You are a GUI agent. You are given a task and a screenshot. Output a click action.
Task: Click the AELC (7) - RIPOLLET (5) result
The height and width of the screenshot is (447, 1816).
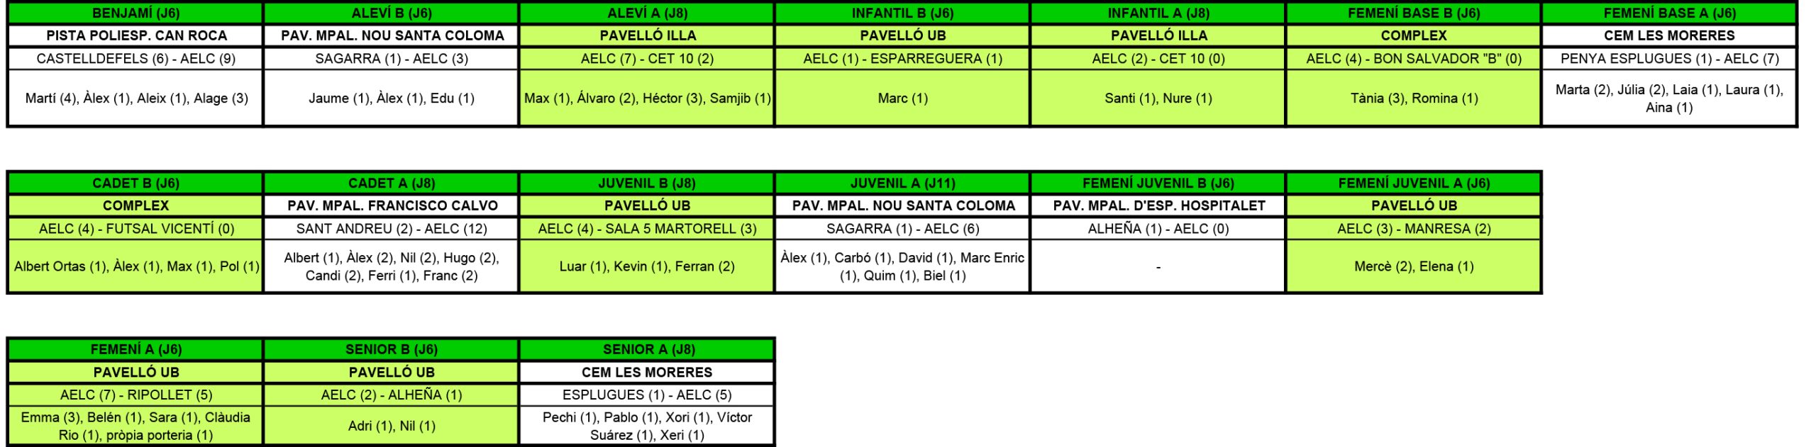pos(135,395)
